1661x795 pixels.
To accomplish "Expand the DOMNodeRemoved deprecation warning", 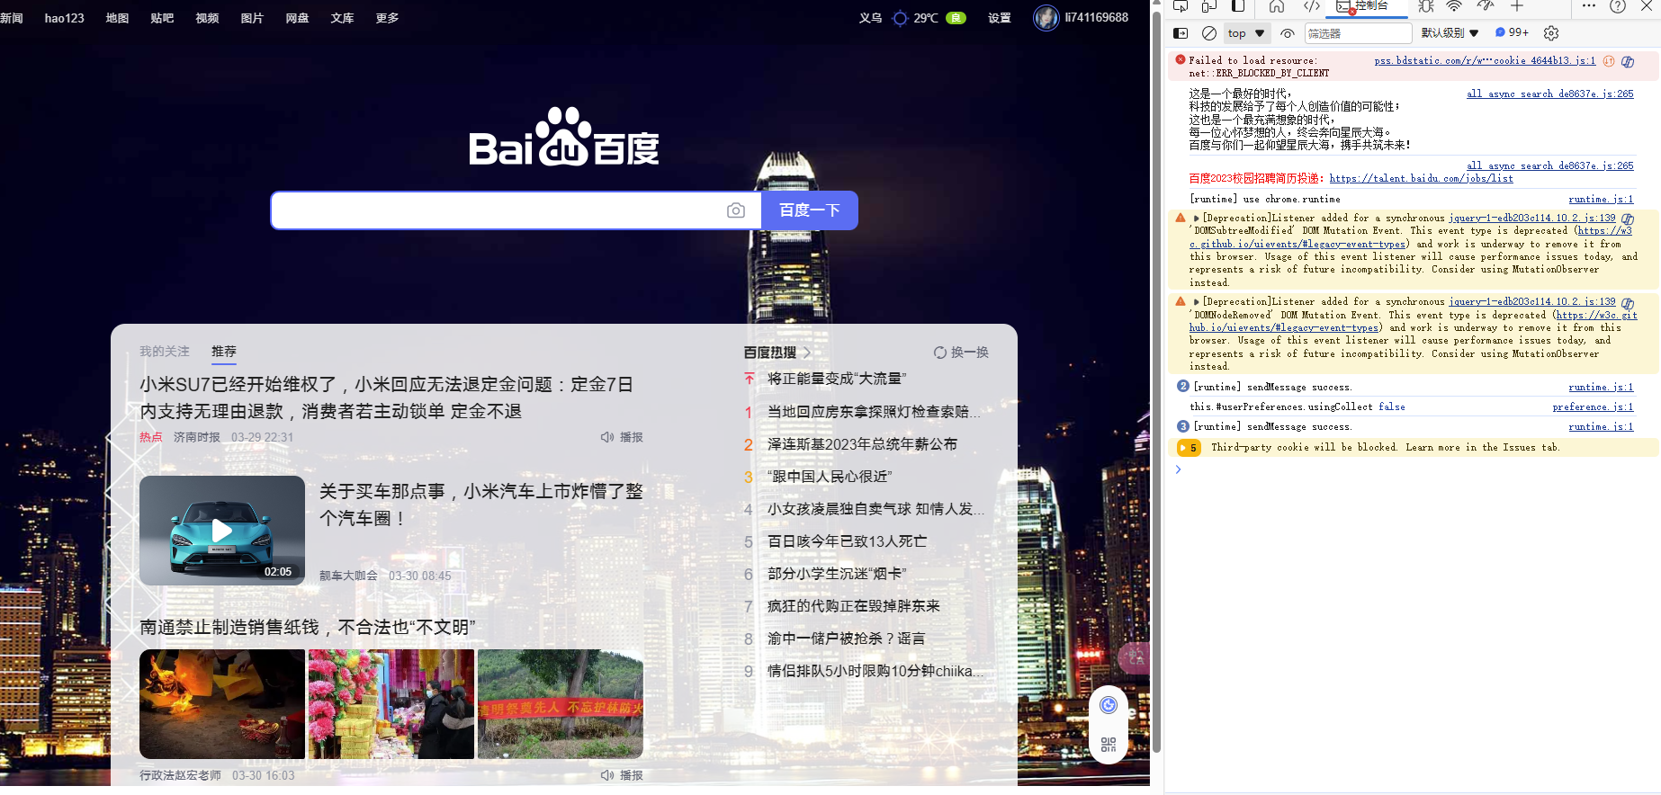I will (x=1197, y=302).
